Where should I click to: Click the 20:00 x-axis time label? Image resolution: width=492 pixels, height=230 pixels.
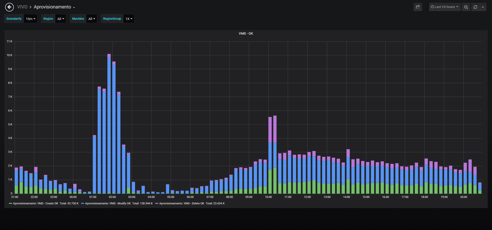pos(464,197)
